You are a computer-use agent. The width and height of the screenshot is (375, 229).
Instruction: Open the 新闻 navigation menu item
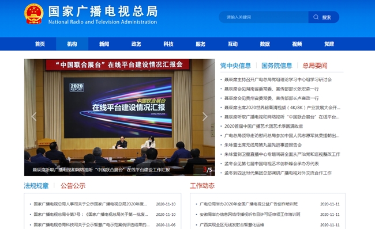[104, 44]
